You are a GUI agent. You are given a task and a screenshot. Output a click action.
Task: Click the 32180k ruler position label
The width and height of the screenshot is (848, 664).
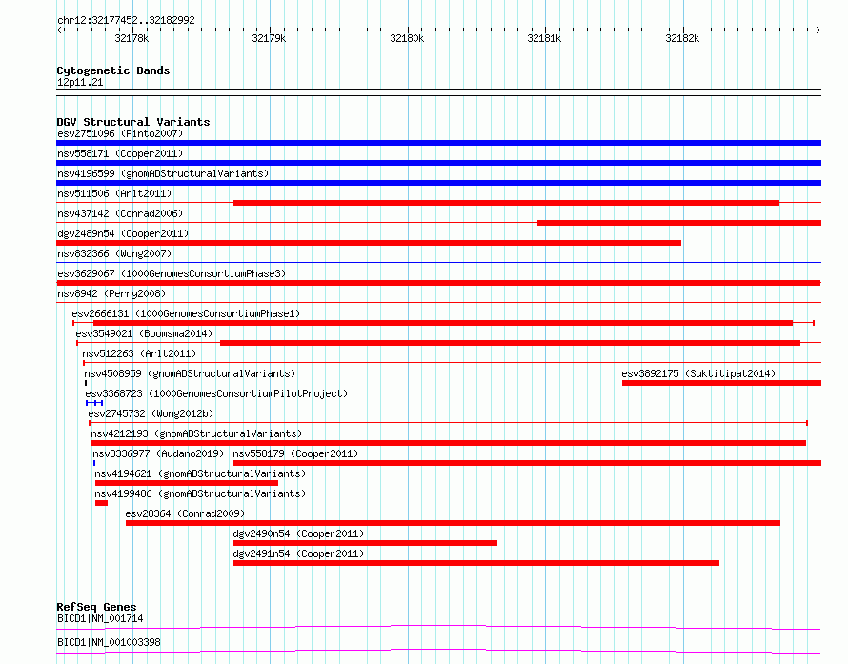407,38
